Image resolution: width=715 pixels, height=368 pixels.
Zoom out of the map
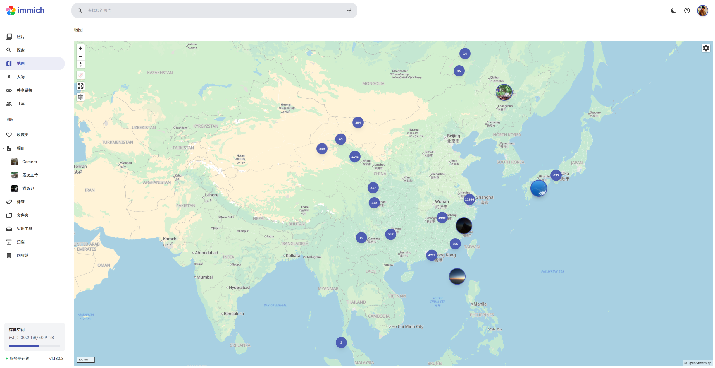pyautogui.click(x=80, y=56)
